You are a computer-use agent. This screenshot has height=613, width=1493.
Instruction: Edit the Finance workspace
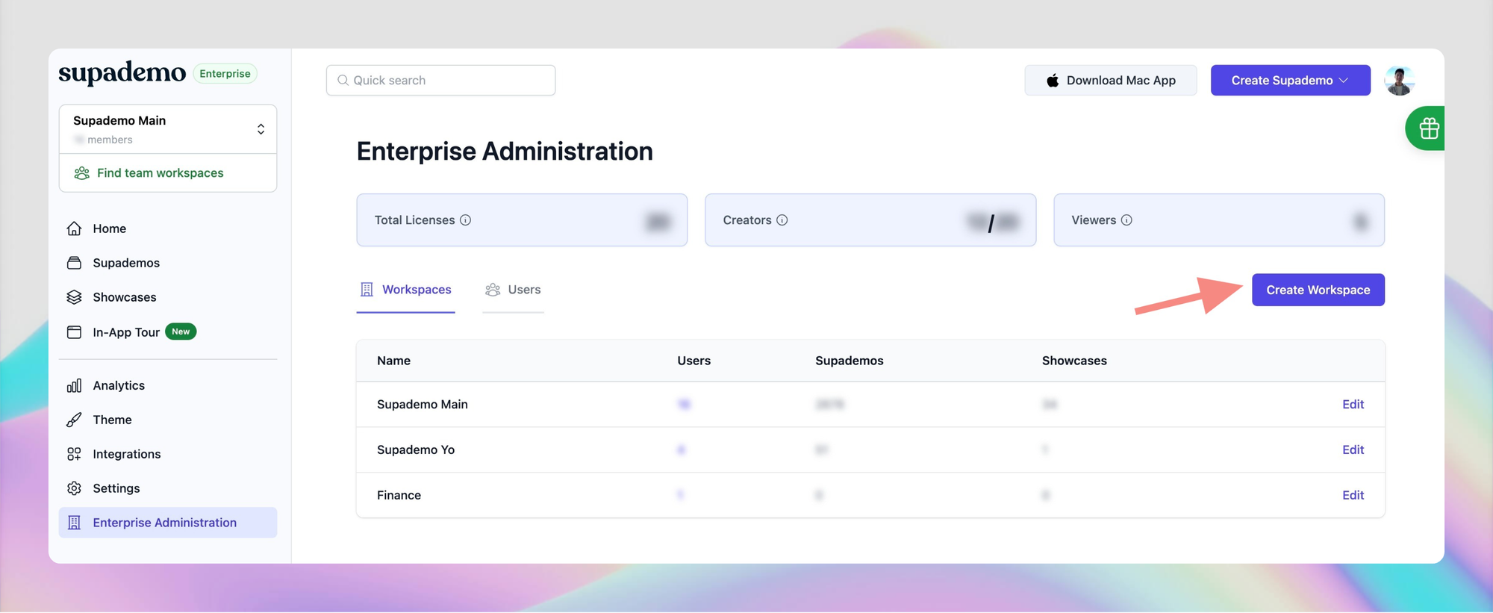pos(1353,495)
